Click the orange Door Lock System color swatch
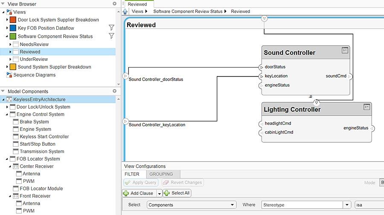 (x=13, y=20)
